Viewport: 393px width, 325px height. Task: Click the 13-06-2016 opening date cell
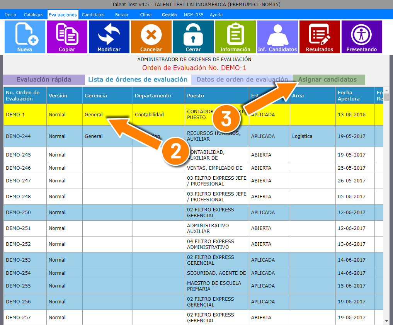point(355,114)
